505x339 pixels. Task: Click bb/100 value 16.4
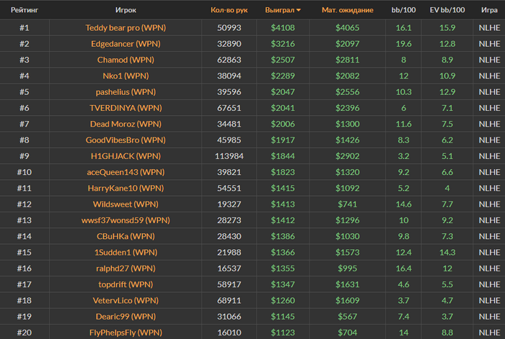(x=403, y=268)
